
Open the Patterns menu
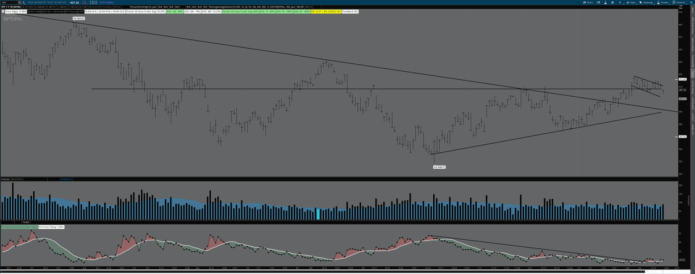(x=679, y=2)
